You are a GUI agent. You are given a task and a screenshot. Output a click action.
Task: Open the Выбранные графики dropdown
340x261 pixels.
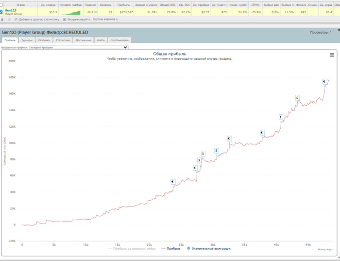pos(79,47)
